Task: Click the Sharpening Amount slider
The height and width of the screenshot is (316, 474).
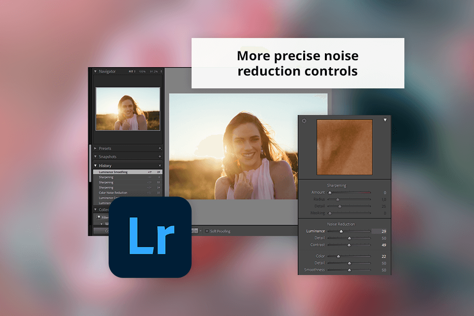Action: click(349, 193)
